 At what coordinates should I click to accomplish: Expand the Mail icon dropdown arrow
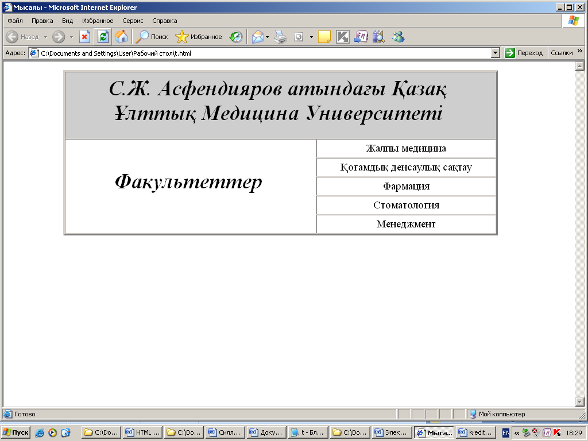coord(268,37)
